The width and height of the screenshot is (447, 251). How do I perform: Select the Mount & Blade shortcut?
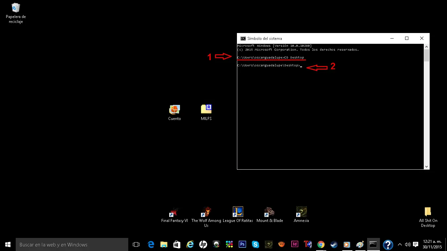tap(270, 215)
